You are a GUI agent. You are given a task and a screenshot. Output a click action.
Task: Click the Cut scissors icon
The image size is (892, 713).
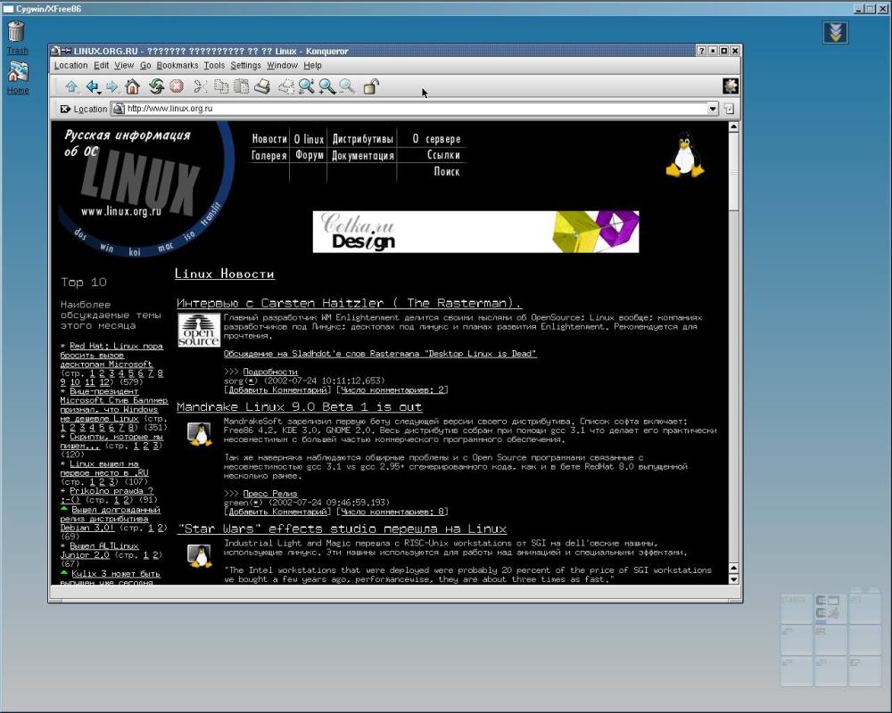click(200, 86)
